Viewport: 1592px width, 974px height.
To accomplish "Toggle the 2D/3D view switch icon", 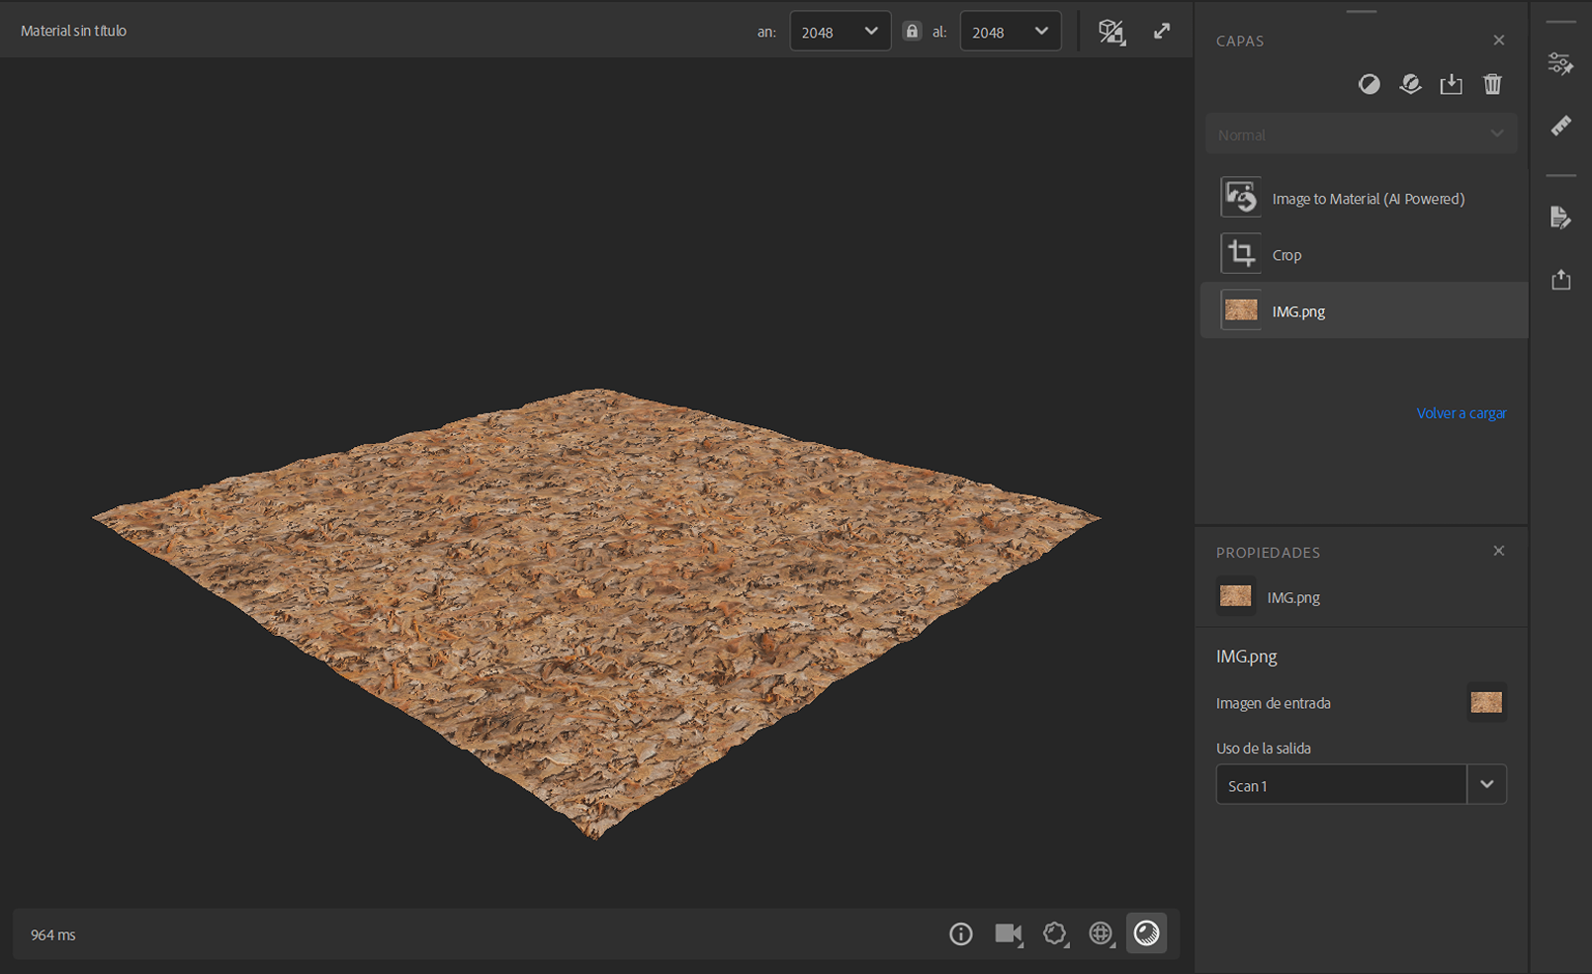I will (1111, 32).
